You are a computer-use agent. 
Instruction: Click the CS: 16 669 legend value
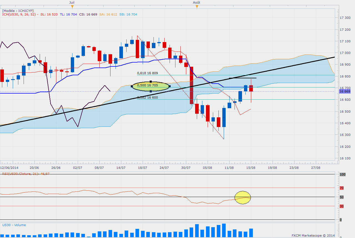point(88,14)
